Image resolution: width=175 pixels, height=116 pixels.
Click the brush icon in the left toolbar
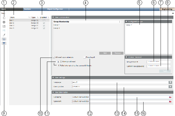[x=4, y=35]
